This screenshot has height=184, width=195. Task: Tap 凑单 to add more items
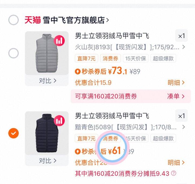click(x=176, y=96)
